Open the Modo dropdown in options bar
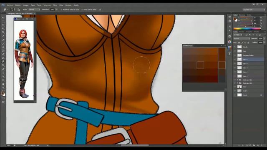This screenshot has width=267, height=150. point(34,10)
